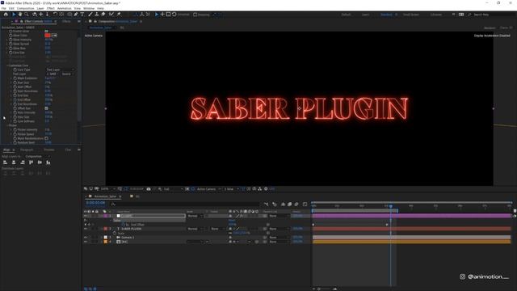Image resolution: width=517 pixels, height=291 pixels.
Task: Click the align left edges icon
Action: [5, 162]
